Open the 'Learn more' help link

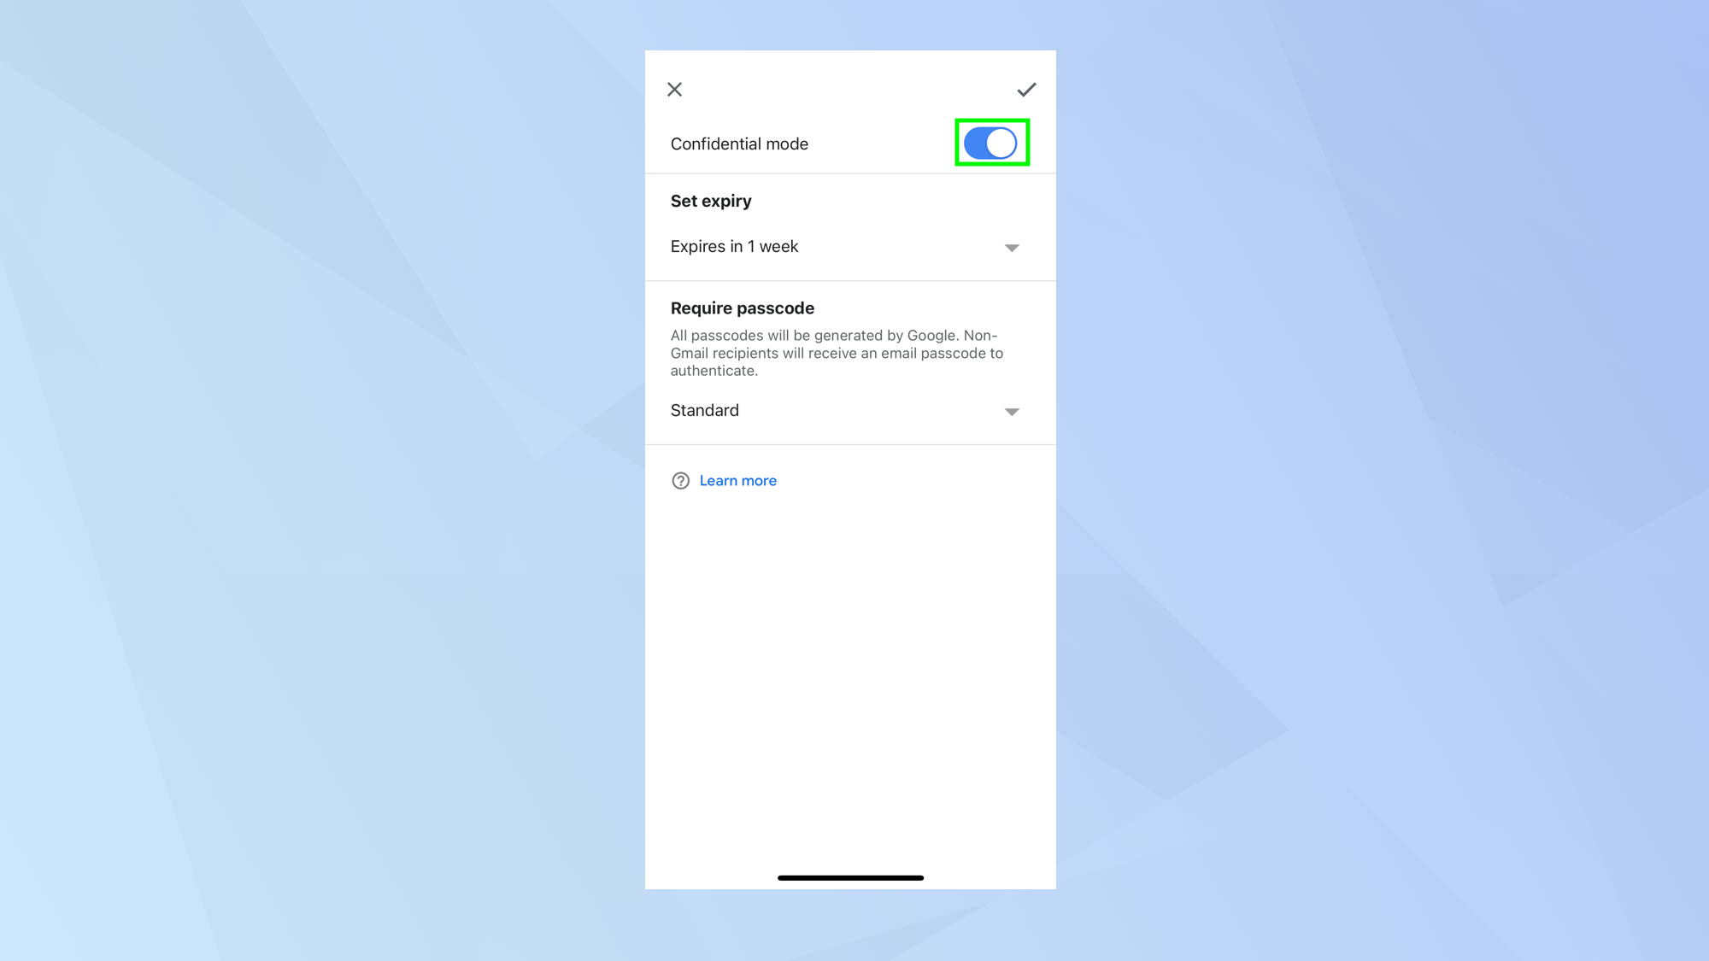click(737, 480)
